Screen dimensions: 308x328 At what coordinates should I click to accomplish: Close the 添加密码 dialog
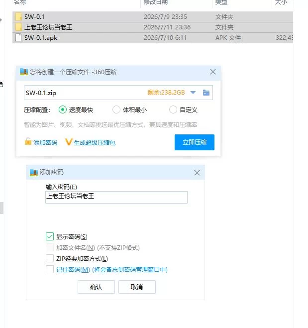(x=197, y=173)
